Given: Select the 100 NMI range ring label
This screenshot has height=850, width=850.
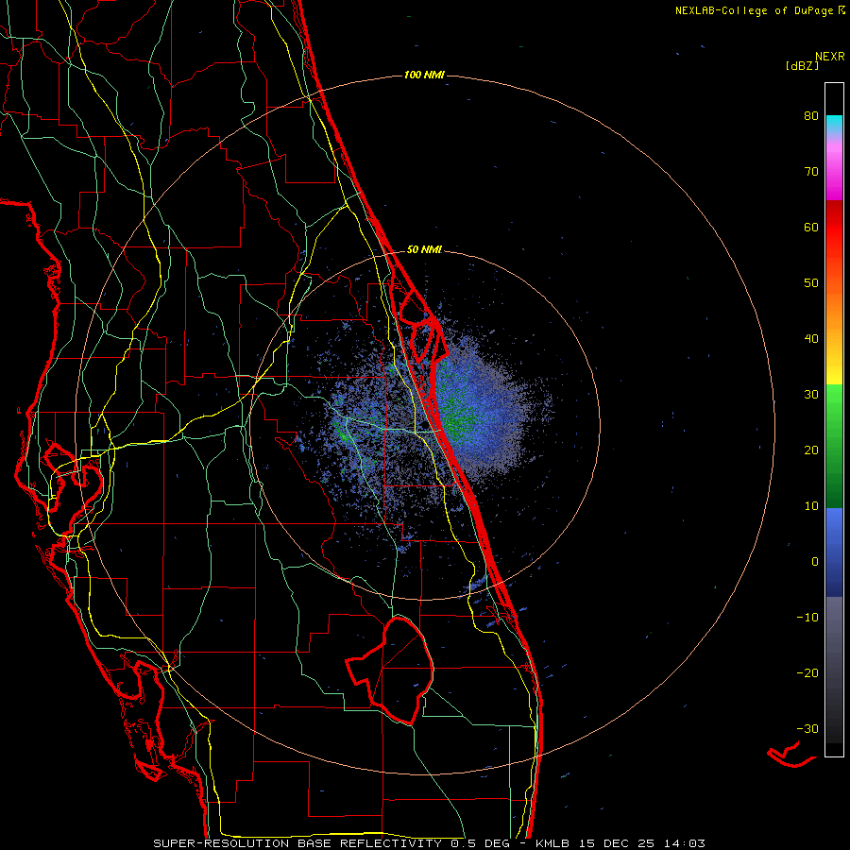Looking at the screenshot, I should [424, 75].
